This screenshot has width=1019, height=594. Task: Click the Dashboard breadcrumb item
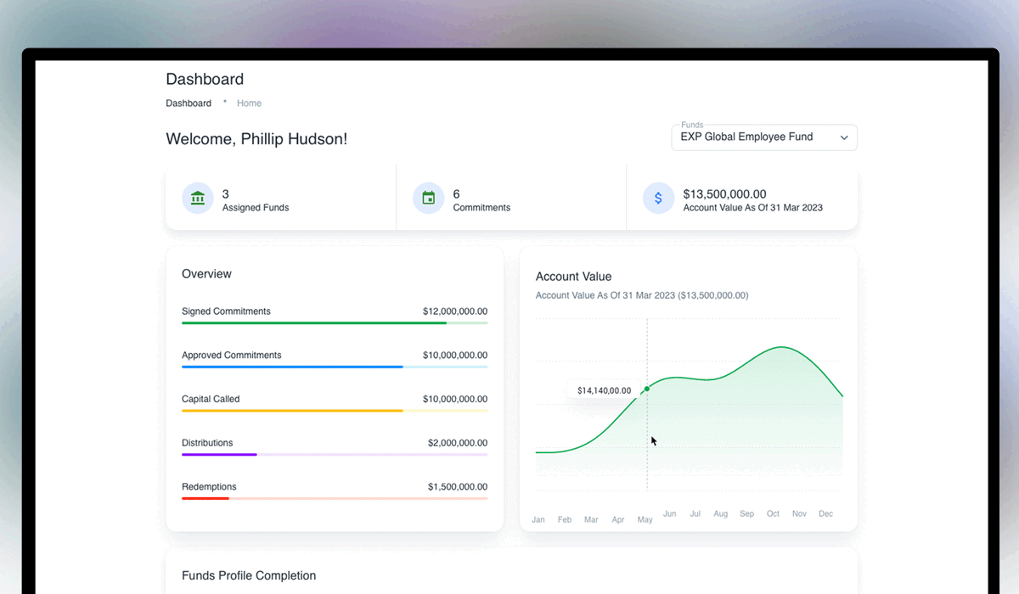pyautogui.click(x=189, y=104)
